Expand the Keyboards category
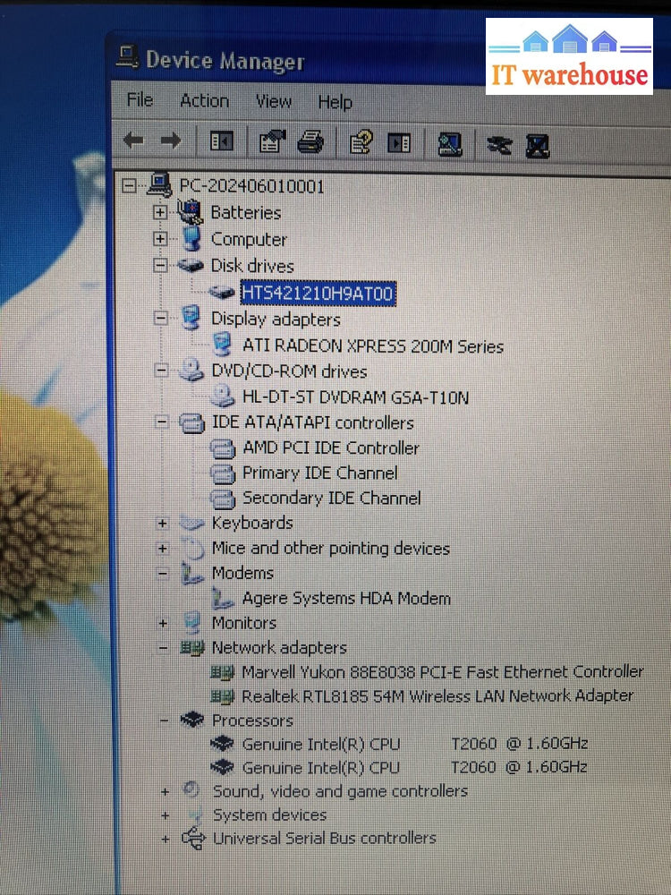Screen dimensions: 671x895 pyautogui.click(x=163, y=523)
